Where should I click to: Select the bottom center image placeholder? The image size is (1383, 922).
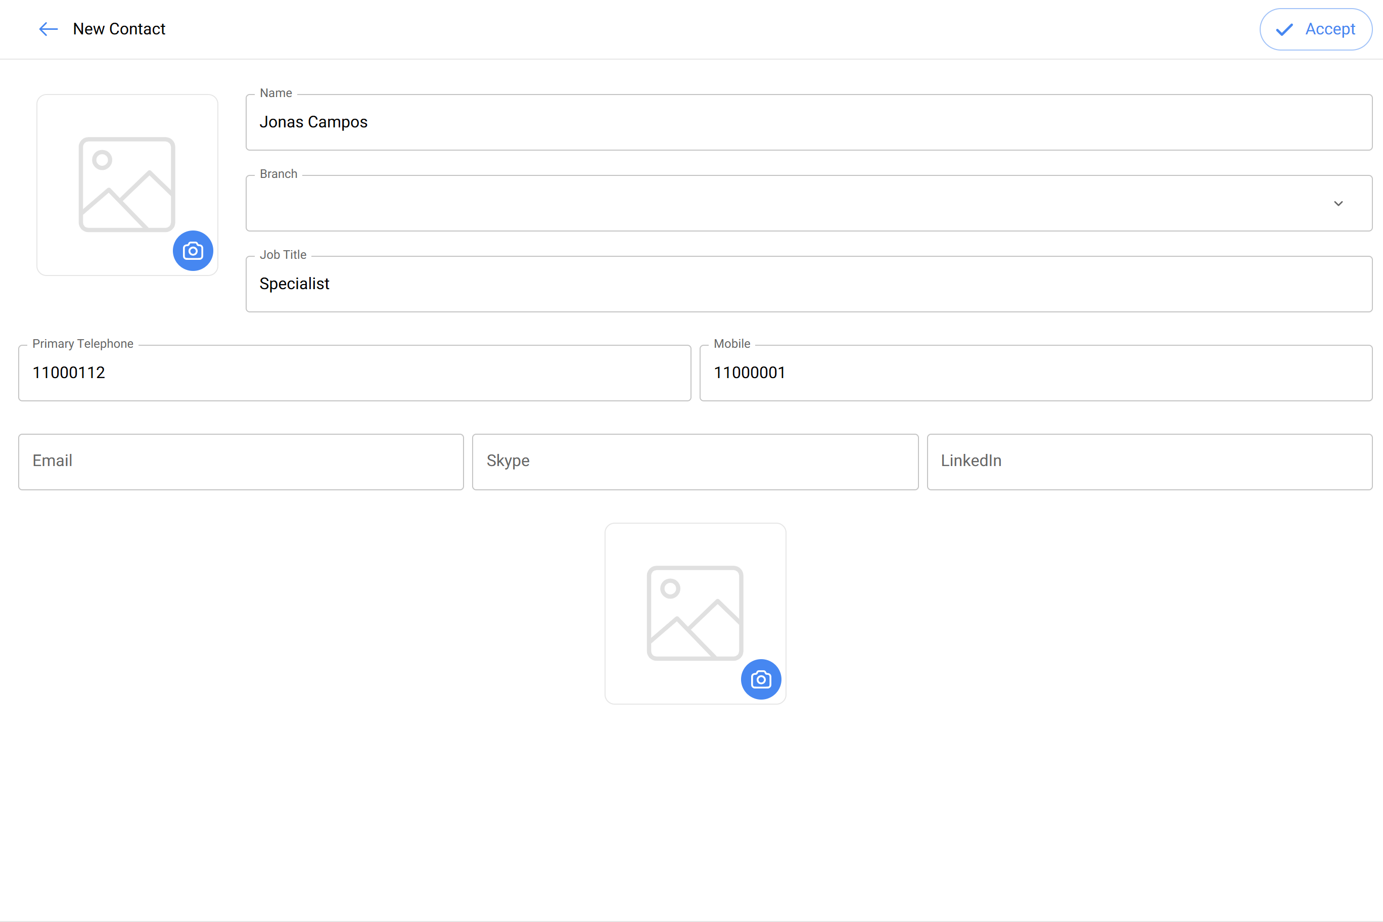tap(696, 613)
